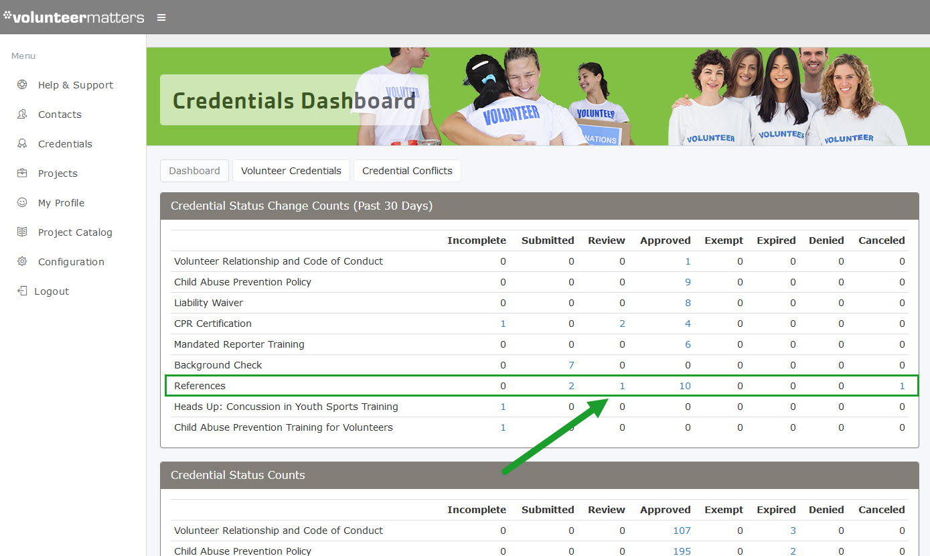Open Incomplete count 1 for Heads Up Concussion Training
The width and height of the screenshot is (930, 556).
pos(503,407)
